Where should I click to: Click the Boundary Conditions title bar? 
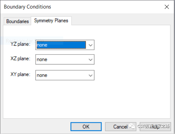[80, 7]
